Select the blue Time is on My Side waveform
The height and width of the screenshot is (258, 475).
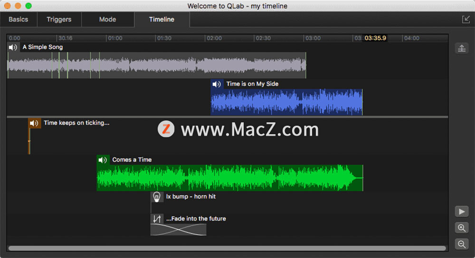286,102
